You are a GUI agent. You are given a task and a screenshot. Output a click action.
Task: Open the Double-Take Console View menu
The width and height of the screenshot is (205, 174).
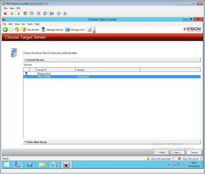pos(17,24)
